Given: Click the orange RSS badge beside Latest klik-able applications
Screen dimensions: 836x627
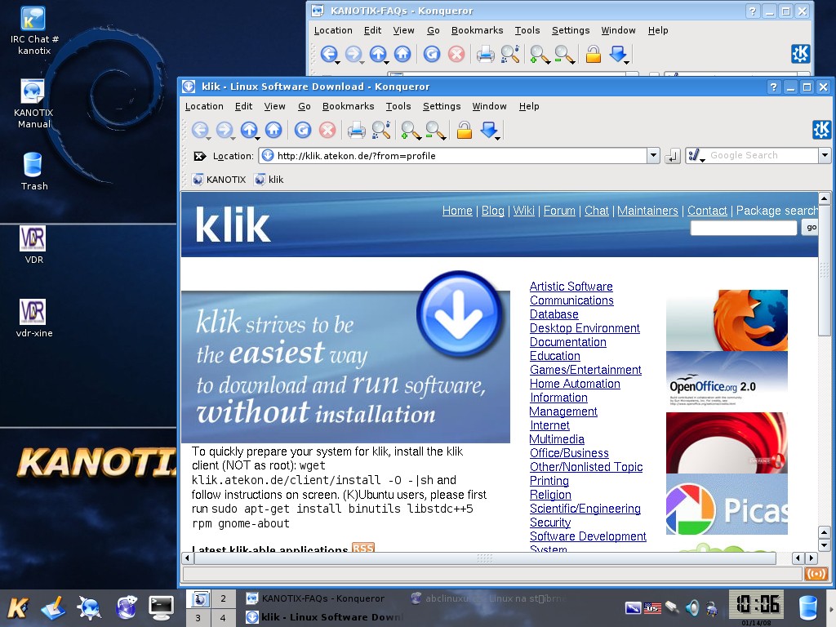Looking at the screenshot, I should click(363, 548).
